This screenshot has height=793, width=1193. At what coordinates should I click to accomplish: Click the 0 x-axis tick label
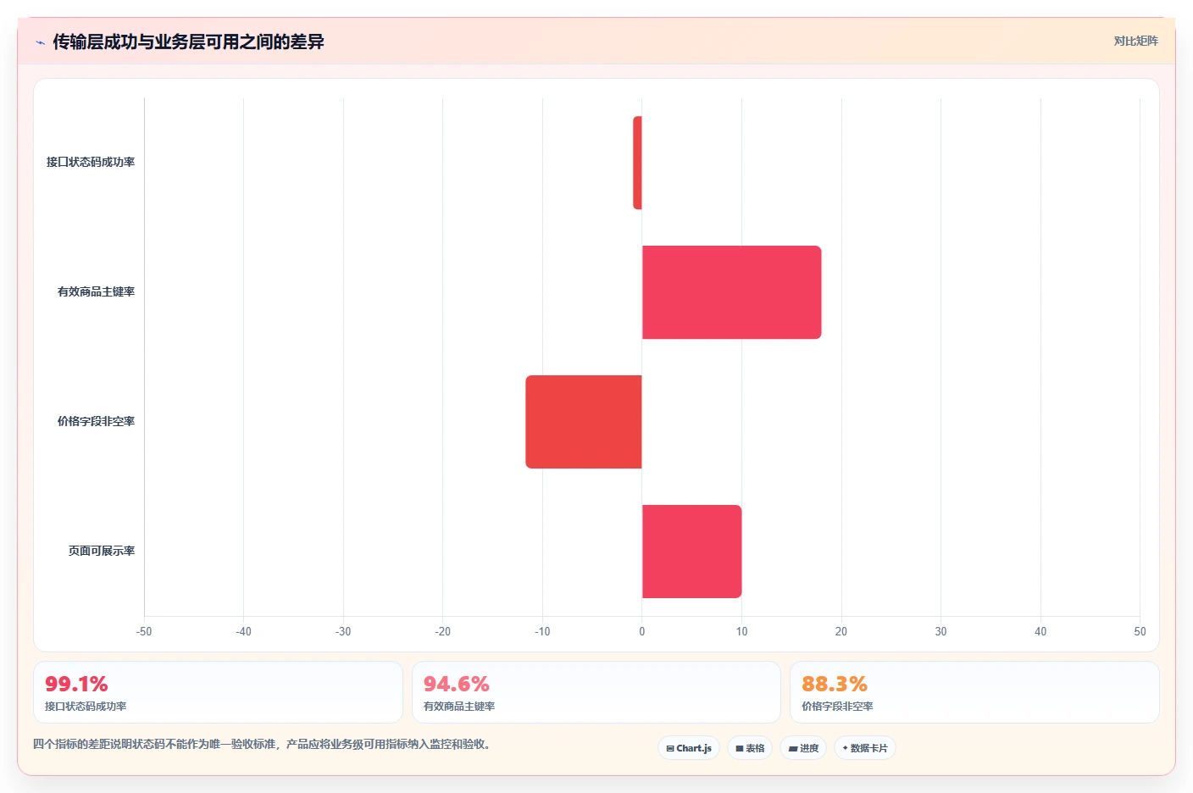pos(642,631)
